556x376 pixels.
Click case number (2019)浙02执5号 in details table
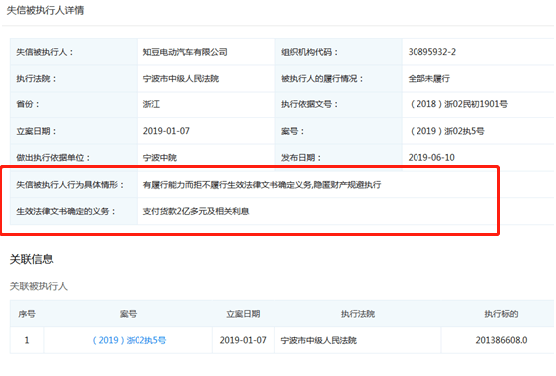coord(447,131)
